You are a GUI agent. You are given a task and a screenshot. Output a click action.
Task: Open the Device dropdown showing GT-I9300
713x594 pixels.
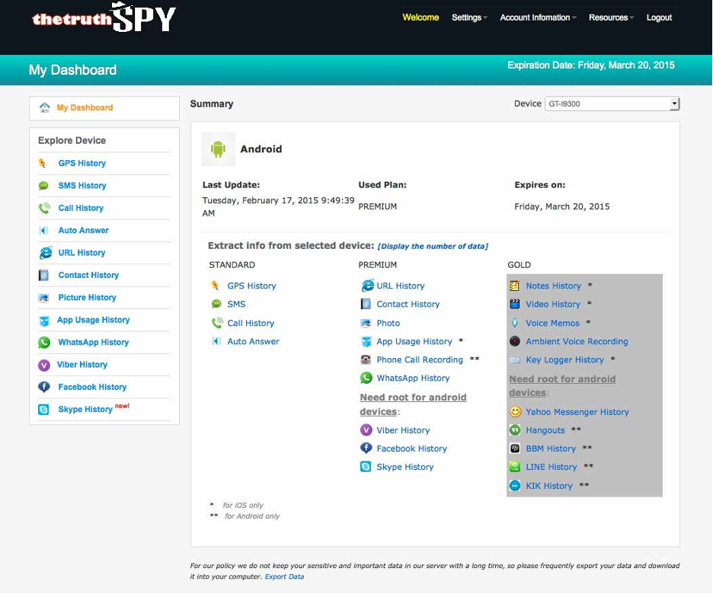point(612,104)
